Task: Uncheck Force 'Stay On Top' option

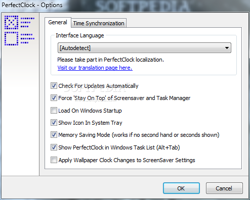Action: click(x=54, y=98)
